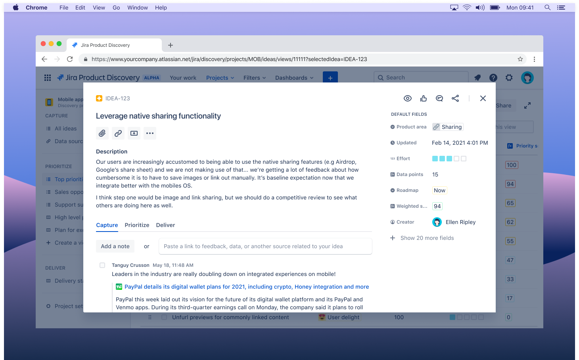Reload the page in Chrome

click(70, 59)
